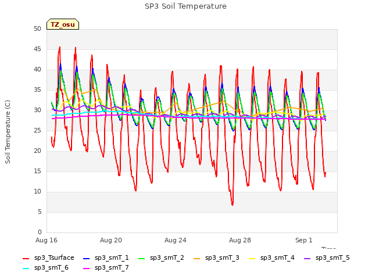372x279 pixels.
Task: Select the Sep 1 x-axis tick label
Action: point(303,240)
